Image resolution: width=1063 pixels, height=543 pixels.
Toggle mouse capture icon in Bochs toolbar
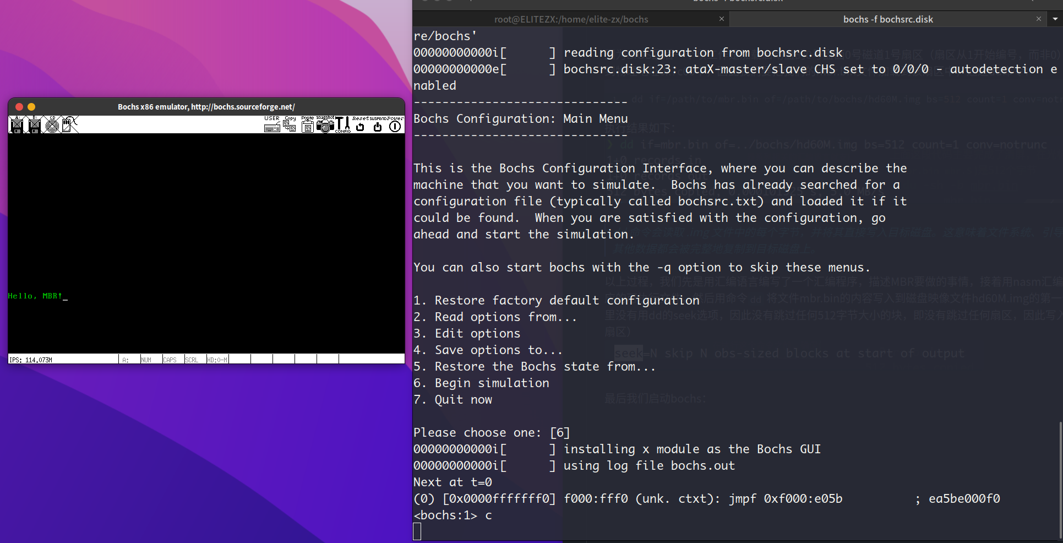tap(70, 125)
